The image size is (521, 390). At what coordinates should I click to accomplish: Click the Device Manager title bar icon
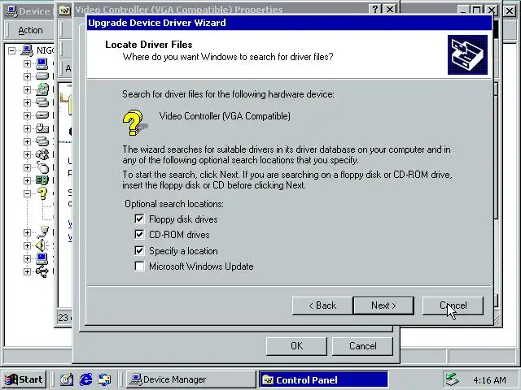(x=11, y=11)
